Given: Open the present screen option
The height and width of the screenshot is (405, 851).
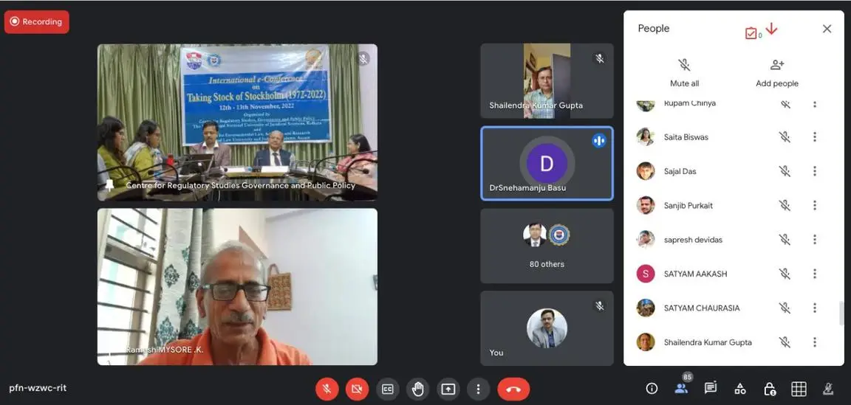Looking at the screenshot, I should click(x=448, y=389).
